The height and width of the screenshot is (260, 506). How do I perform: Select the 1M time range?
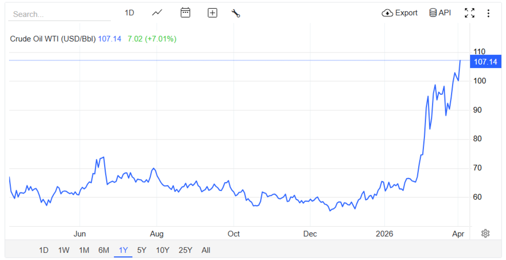[x=84, y=250]
